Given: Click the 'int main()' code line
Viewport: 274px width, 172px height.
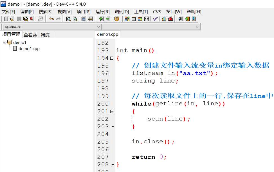Looking at the screenshot, I should 135,50.
